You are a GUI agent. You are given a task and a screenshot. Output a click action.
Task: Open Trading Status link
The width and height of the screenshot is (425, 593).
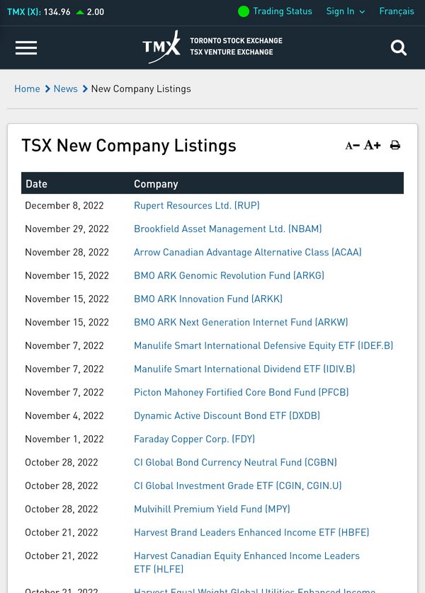[283, 11]
